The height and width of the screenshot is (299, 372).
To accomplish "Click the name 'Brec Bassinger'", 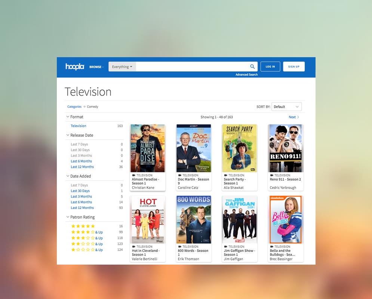I will (x=281, y=259).
